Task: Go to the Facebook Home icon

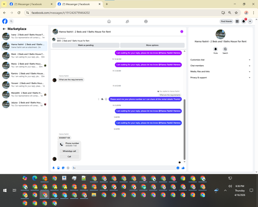Action: pos(109,21)
